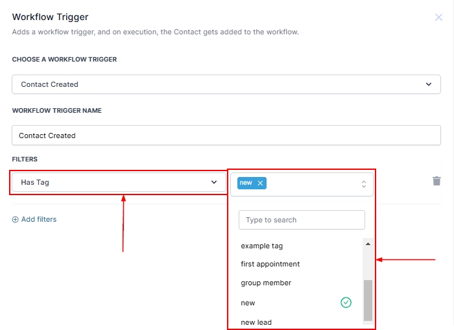Select 'example tag' from the list
The width and height of the screenshot is (454, 330).
click(262, 246)
